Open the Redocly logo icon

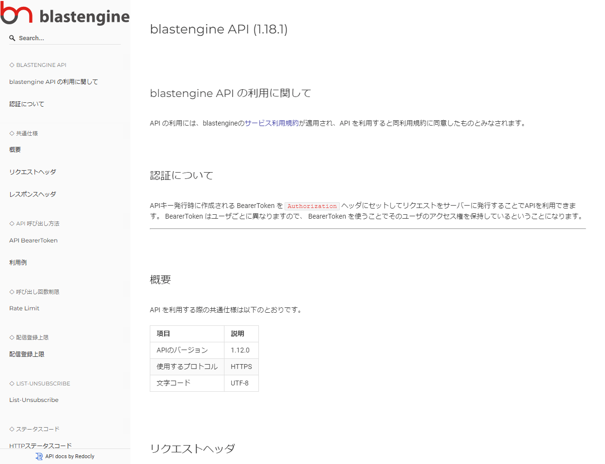click(x=39, y=456)
